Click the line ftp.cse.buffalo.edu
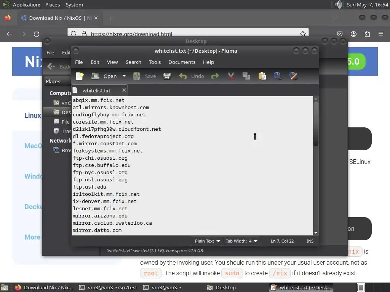 pyautogui.click(x=101, y=165)
